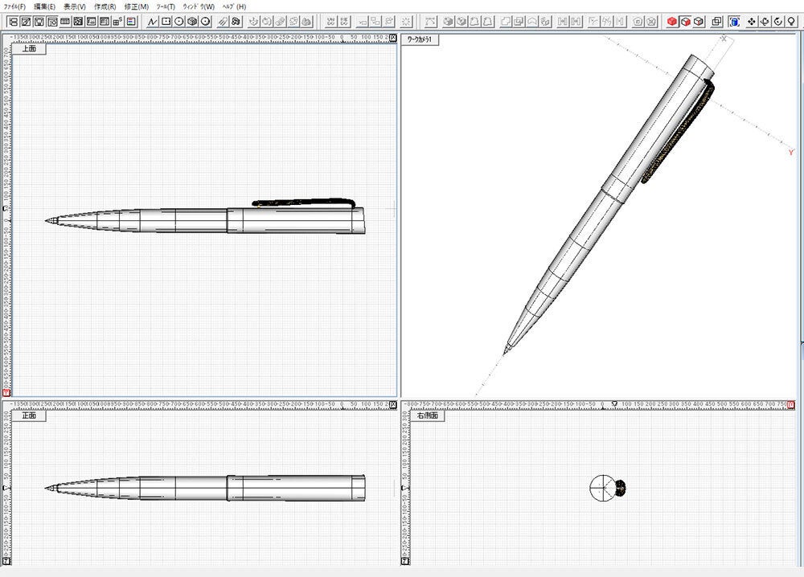The width and height of the screenshot is (804, 577).
Task: Click the 3D cube primitive tool
Action: tap(192, 21)
